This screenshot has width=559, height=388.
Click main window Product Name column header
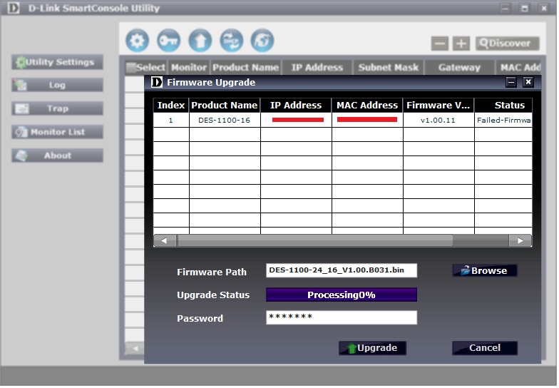coord(245,67)
